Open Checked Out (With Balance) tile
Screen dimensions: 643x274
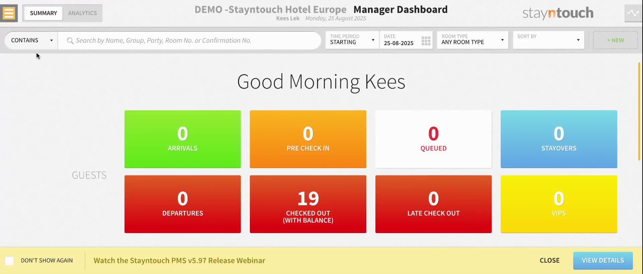pyautogui.click(x=308, y=204)
